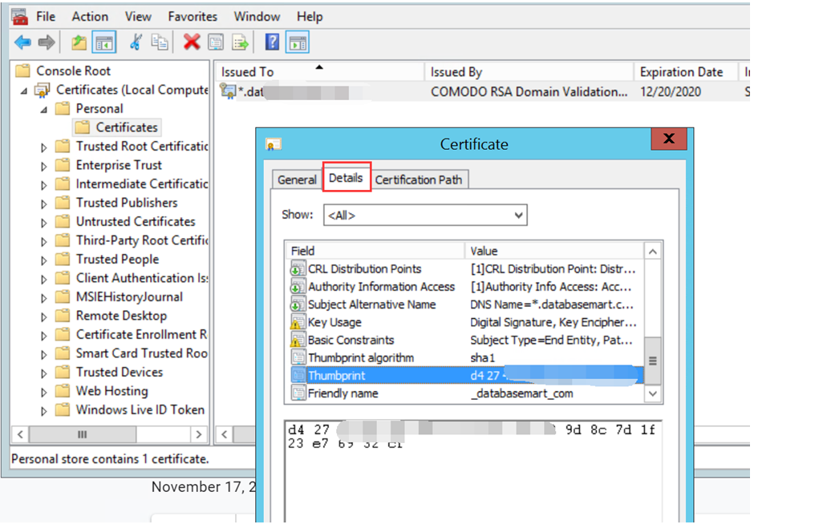Click the Cut scissors toolbar icon
Image resolution: width=819 pixels, height=528 pixels.
coord(136,42)
